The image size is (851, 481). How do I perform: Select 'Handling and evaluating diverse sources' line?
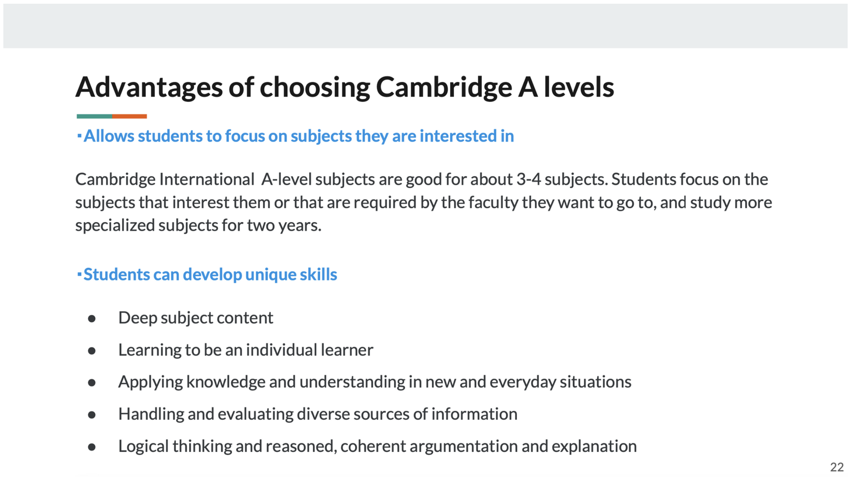point(318,414)
